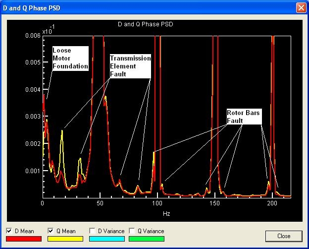Select the Loose Motor Foundation annotation
Viewport: 309px width, 249px height.
(x=70, y=59)
